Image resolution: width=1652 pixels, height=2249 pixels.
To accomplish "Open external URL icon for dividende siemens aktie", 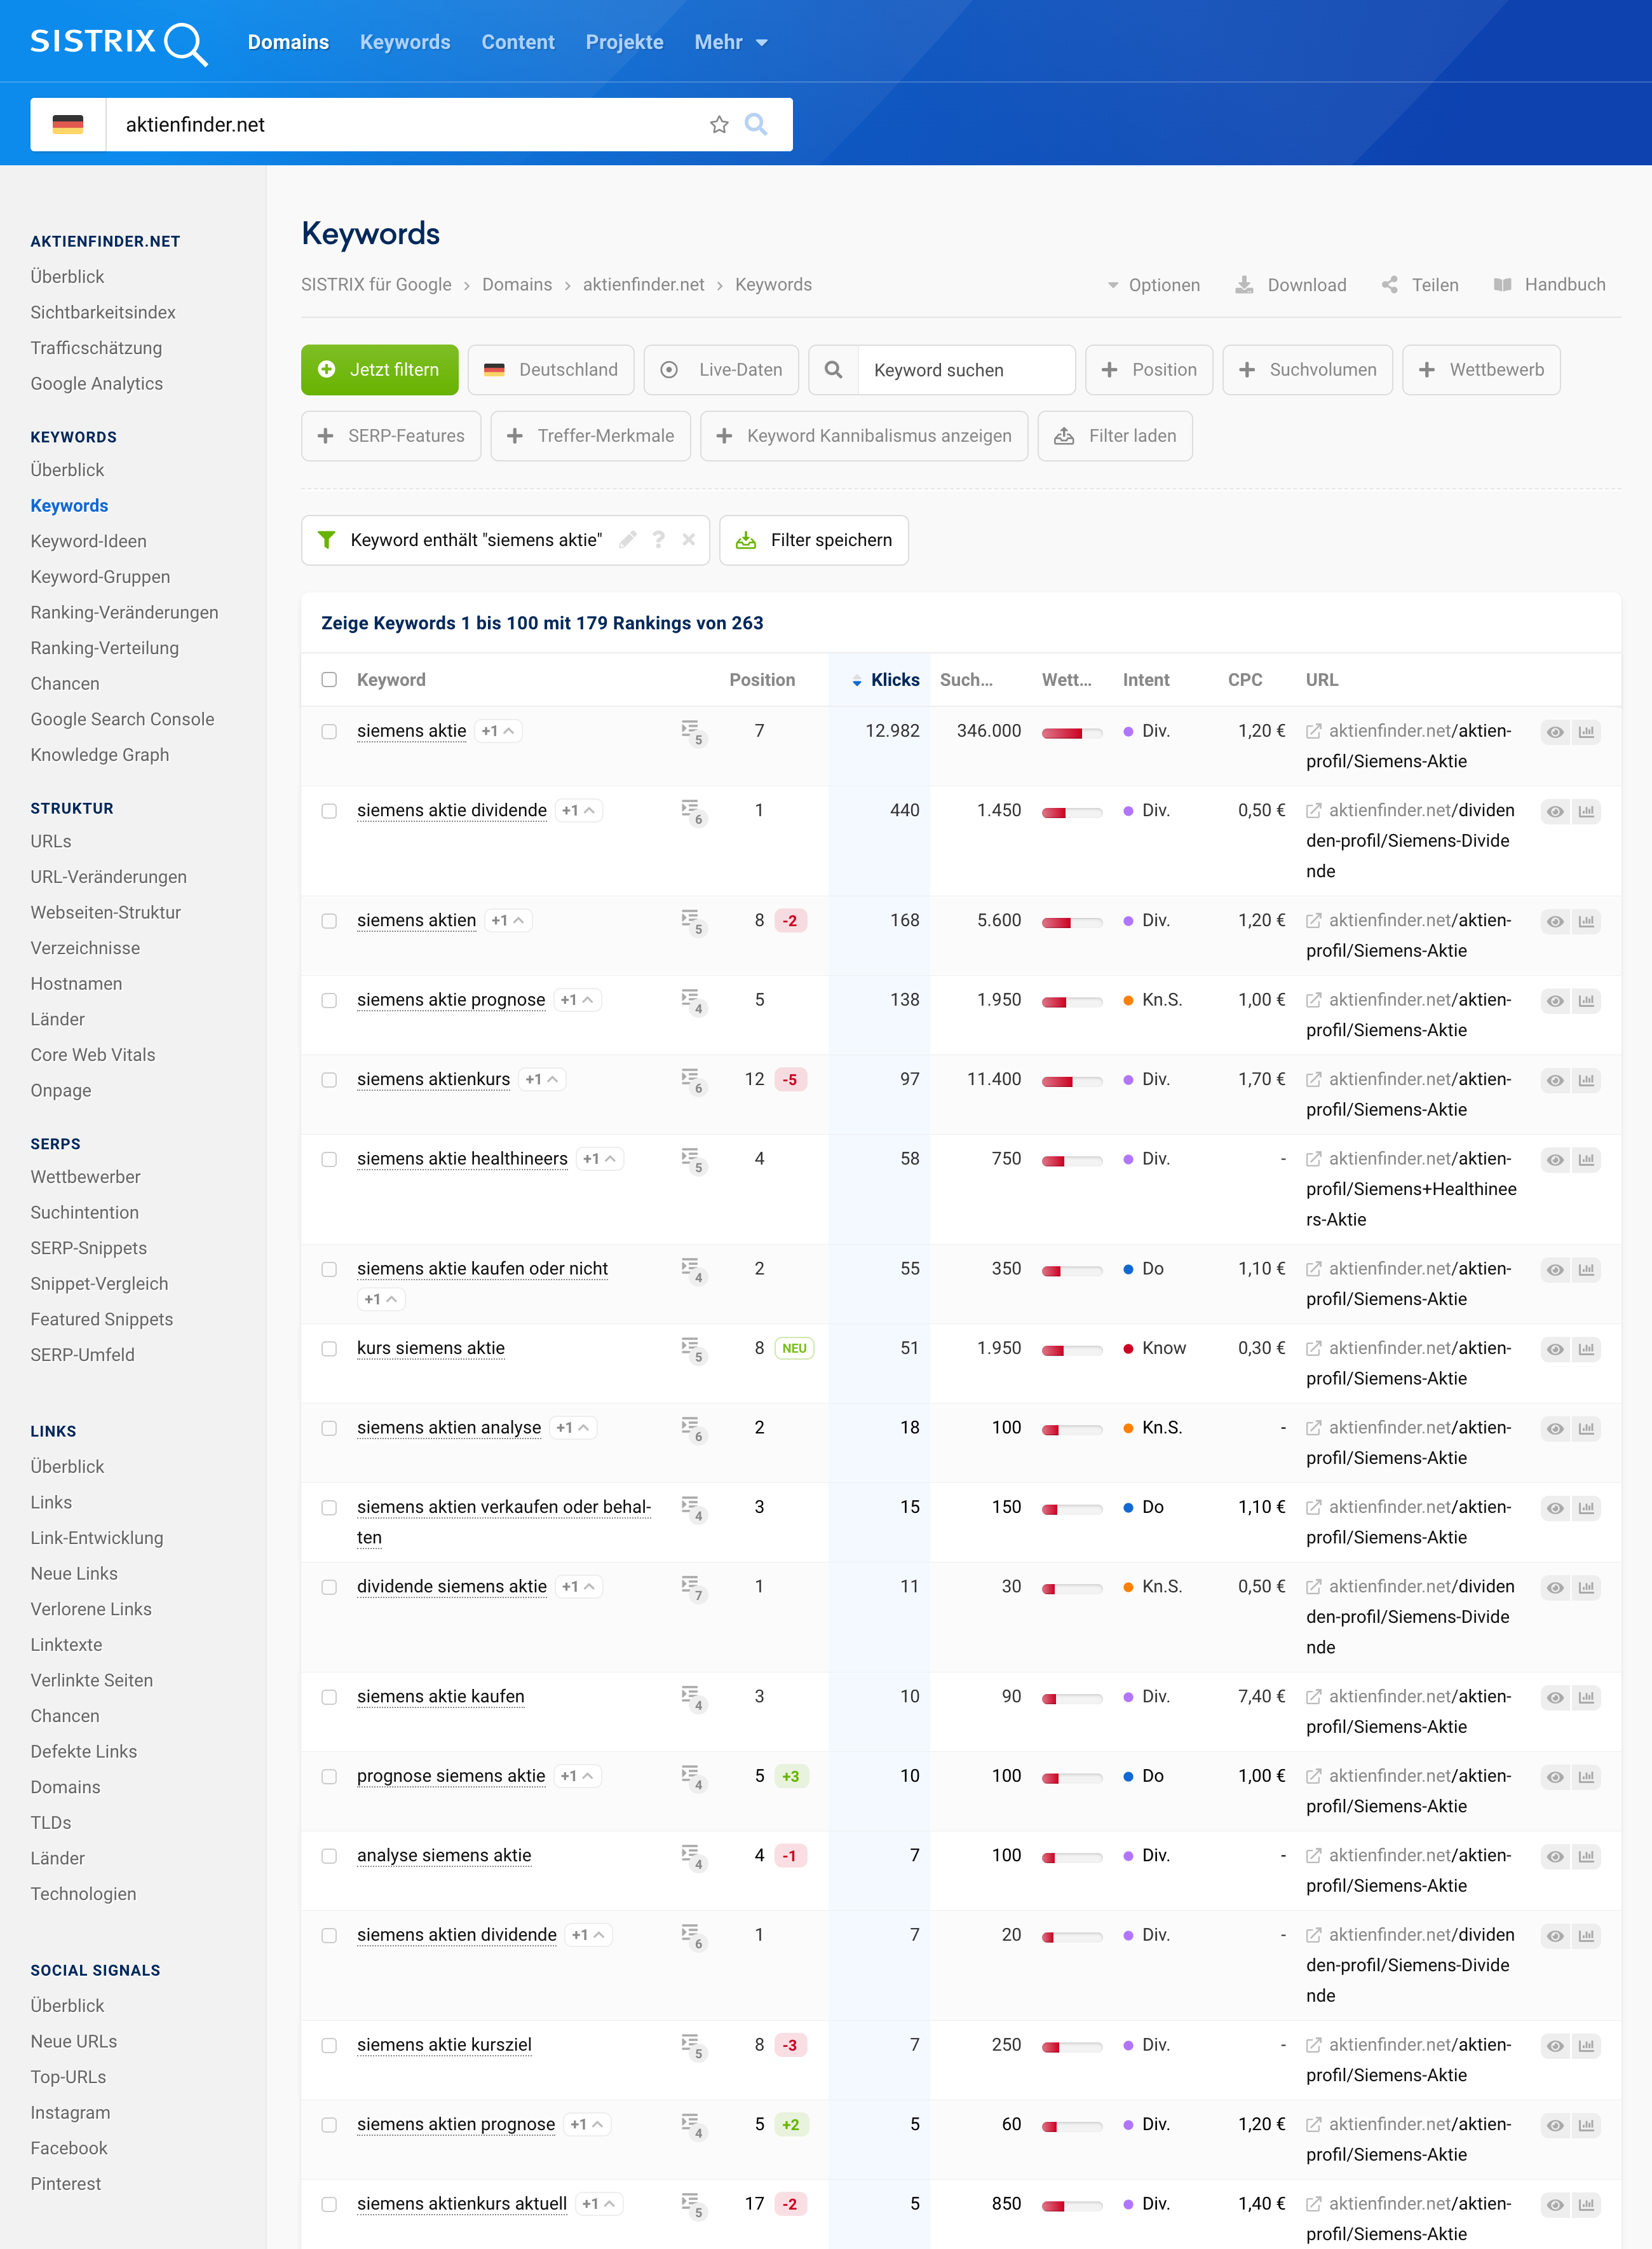I will [x=1314, y=1588].
